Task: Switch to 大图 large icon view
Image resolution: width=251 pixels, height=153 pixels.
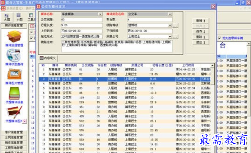Action: (x=7, y=17)
